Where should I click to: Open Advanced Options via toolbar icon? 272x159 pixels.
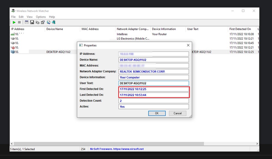tap(27, 22)
